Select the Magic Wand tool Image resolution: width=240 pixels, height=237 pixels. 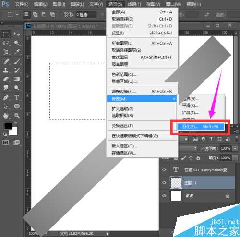pyautogui.click(x=17, y=43)
